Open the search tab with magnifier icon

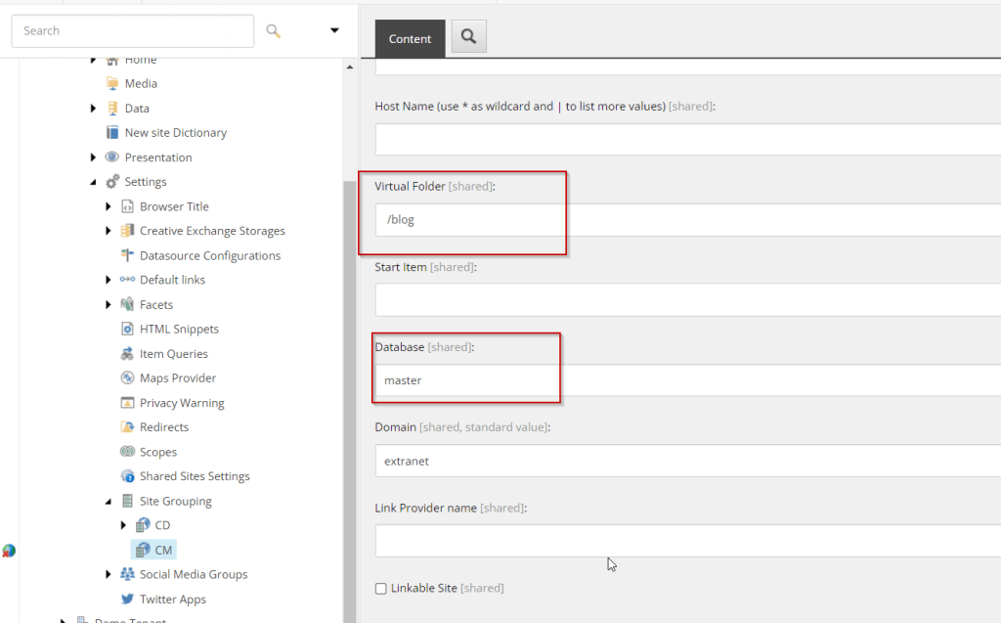coord(468,37)
